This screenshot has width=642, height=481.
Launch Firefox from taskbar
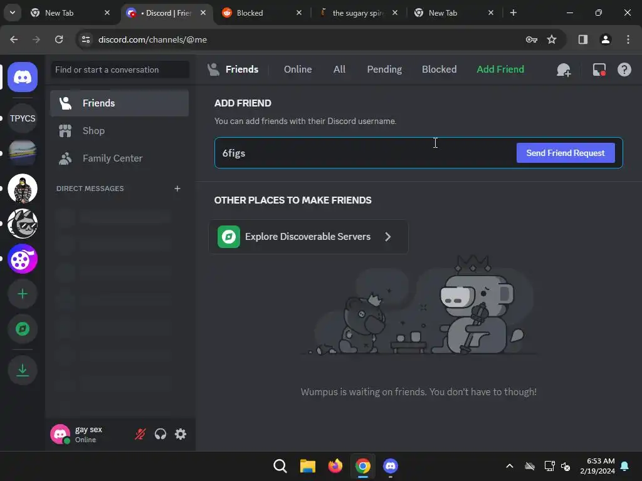(x=335, y=466)
